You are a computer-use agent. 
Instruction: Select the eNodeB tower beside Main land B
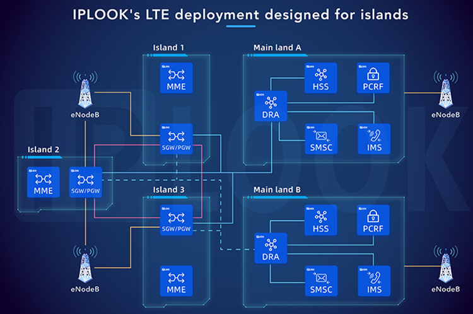(445, 264)
